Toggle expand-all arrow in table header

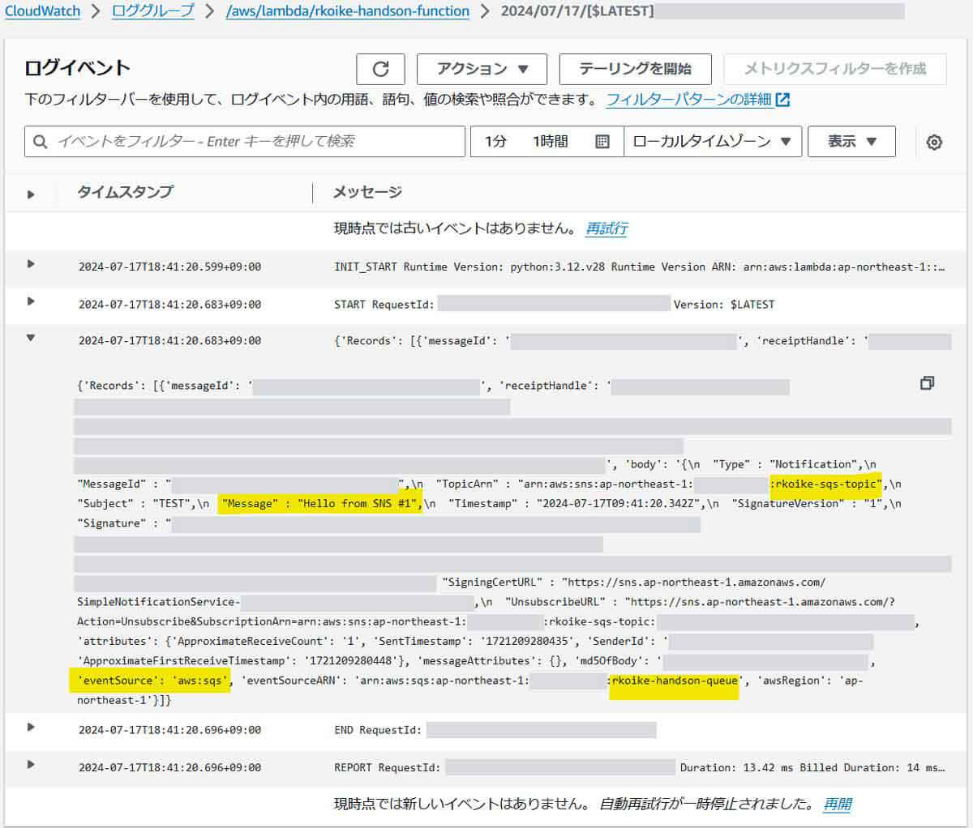[x=31, y=194]
